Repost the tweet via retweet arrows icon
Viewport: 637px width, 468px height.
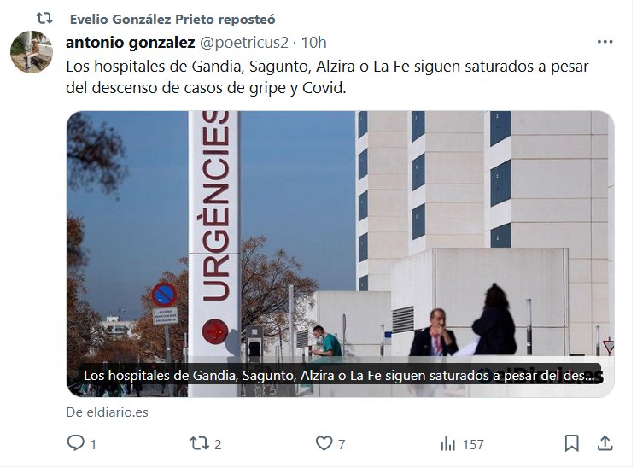pos(199,443)
